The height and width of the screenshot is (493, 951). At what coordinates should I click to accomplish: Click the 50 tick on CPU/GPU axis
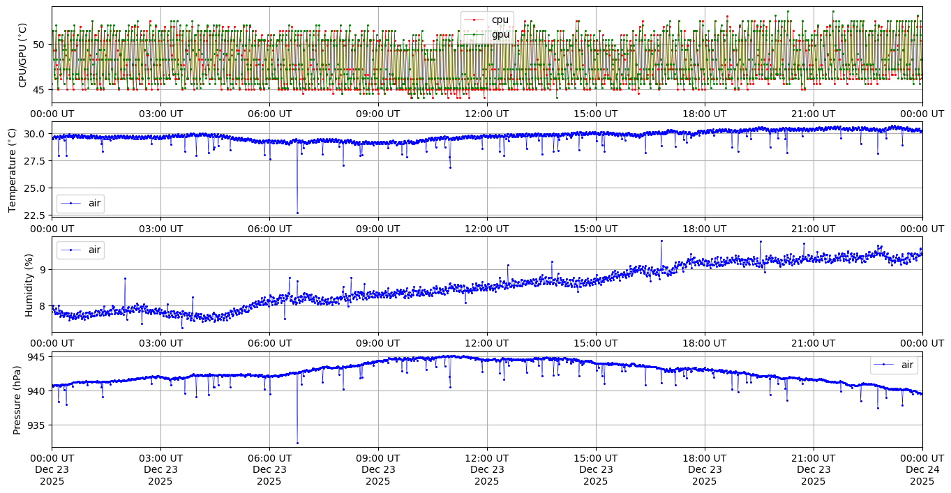(x=40, y=45)
